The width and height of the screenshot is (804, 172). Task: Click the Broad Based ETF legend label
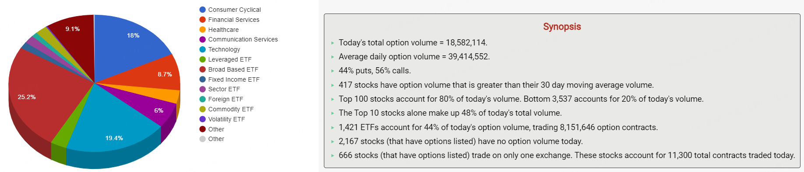(x=233, y=69)
